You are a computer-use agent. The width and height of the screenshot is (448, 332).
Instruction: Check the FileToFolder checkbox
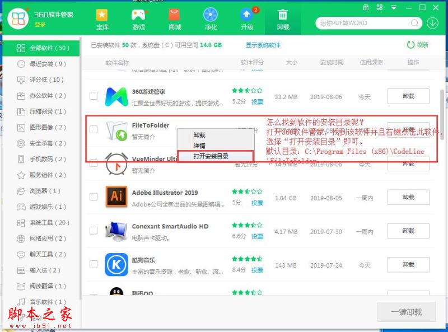[94, 129]
